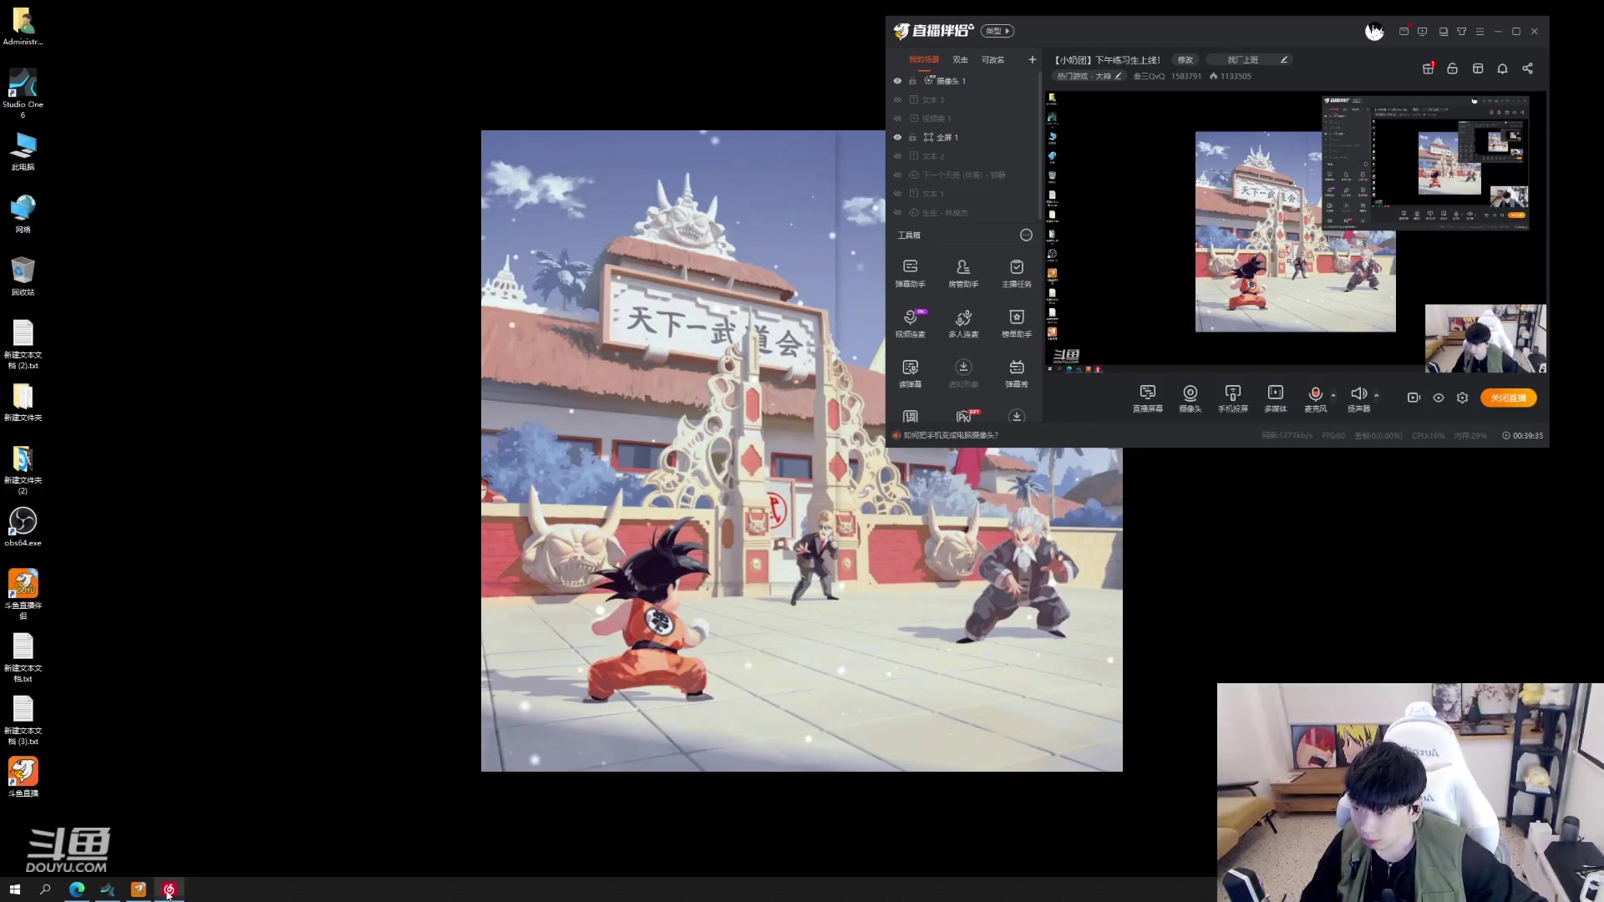1604x902 pixels.
Task: Toggle visibility of 全屏 1 source
Action: point(897,137)
